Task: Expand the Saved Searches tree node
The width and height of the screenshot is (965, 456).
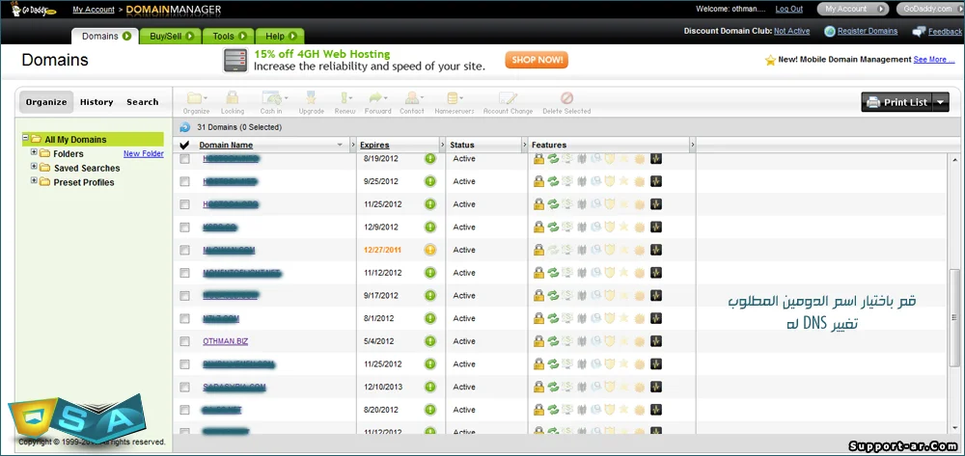Action: [x=34, y=168]
